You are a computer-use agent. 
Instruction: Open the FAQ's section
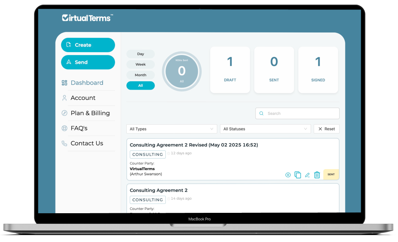click(79, 128)
